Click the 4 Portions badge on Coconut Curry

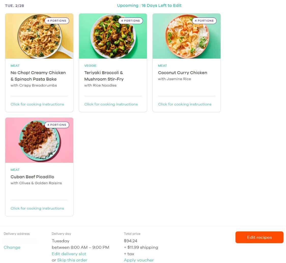(204, 21)
